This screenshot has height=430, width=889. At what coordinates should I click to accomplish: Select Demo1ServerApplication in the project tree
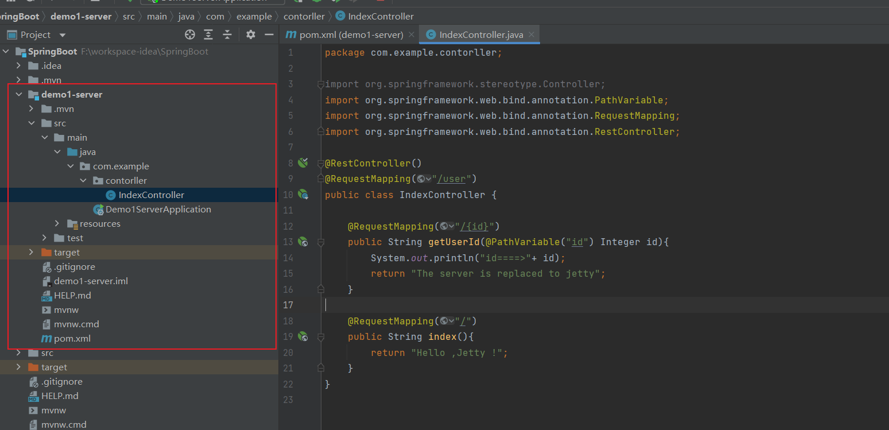coord(158,210)
